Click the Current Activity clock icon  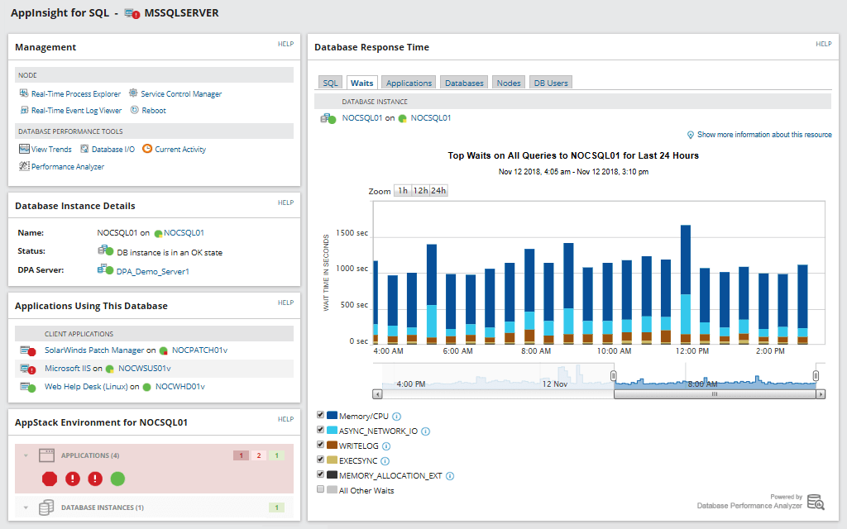point(147,149)
